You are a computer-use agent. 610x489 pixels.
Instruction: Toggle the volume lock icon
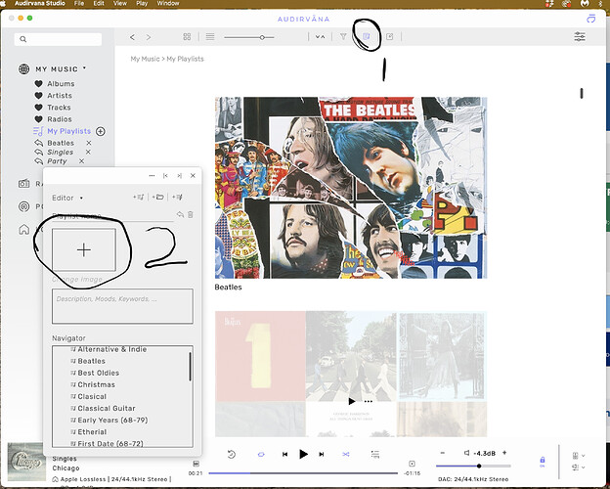coord(543,462)
